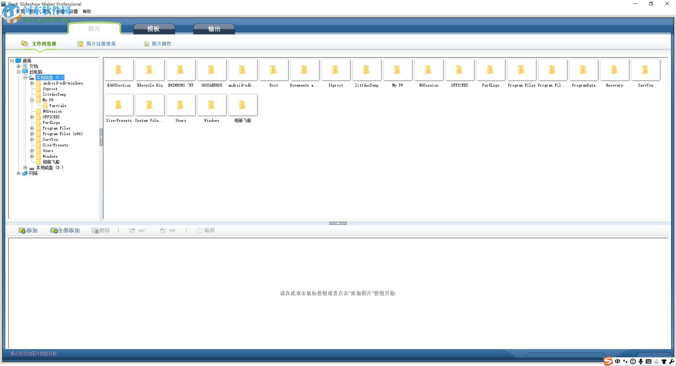Toggle Sogou Chinese/English mode 中 icon
676x366 pixels.
[618, 361]
